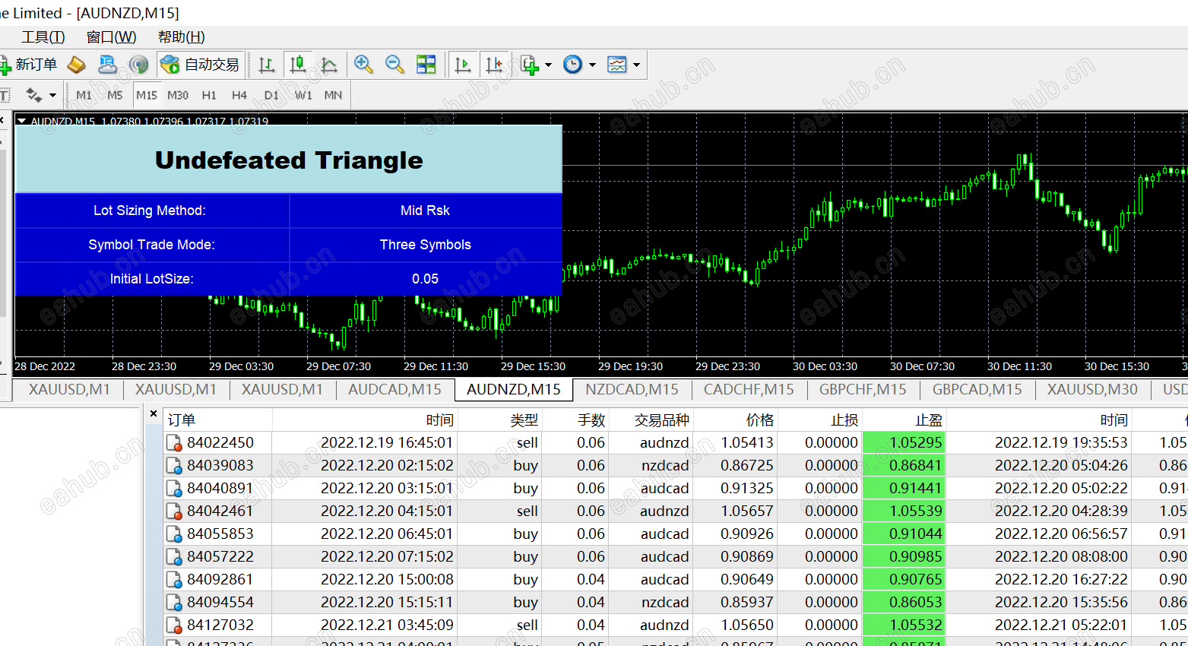Viewport: 1188px width, 646px height.
Task: Switch to line chart mode
Action: (329, 65)
